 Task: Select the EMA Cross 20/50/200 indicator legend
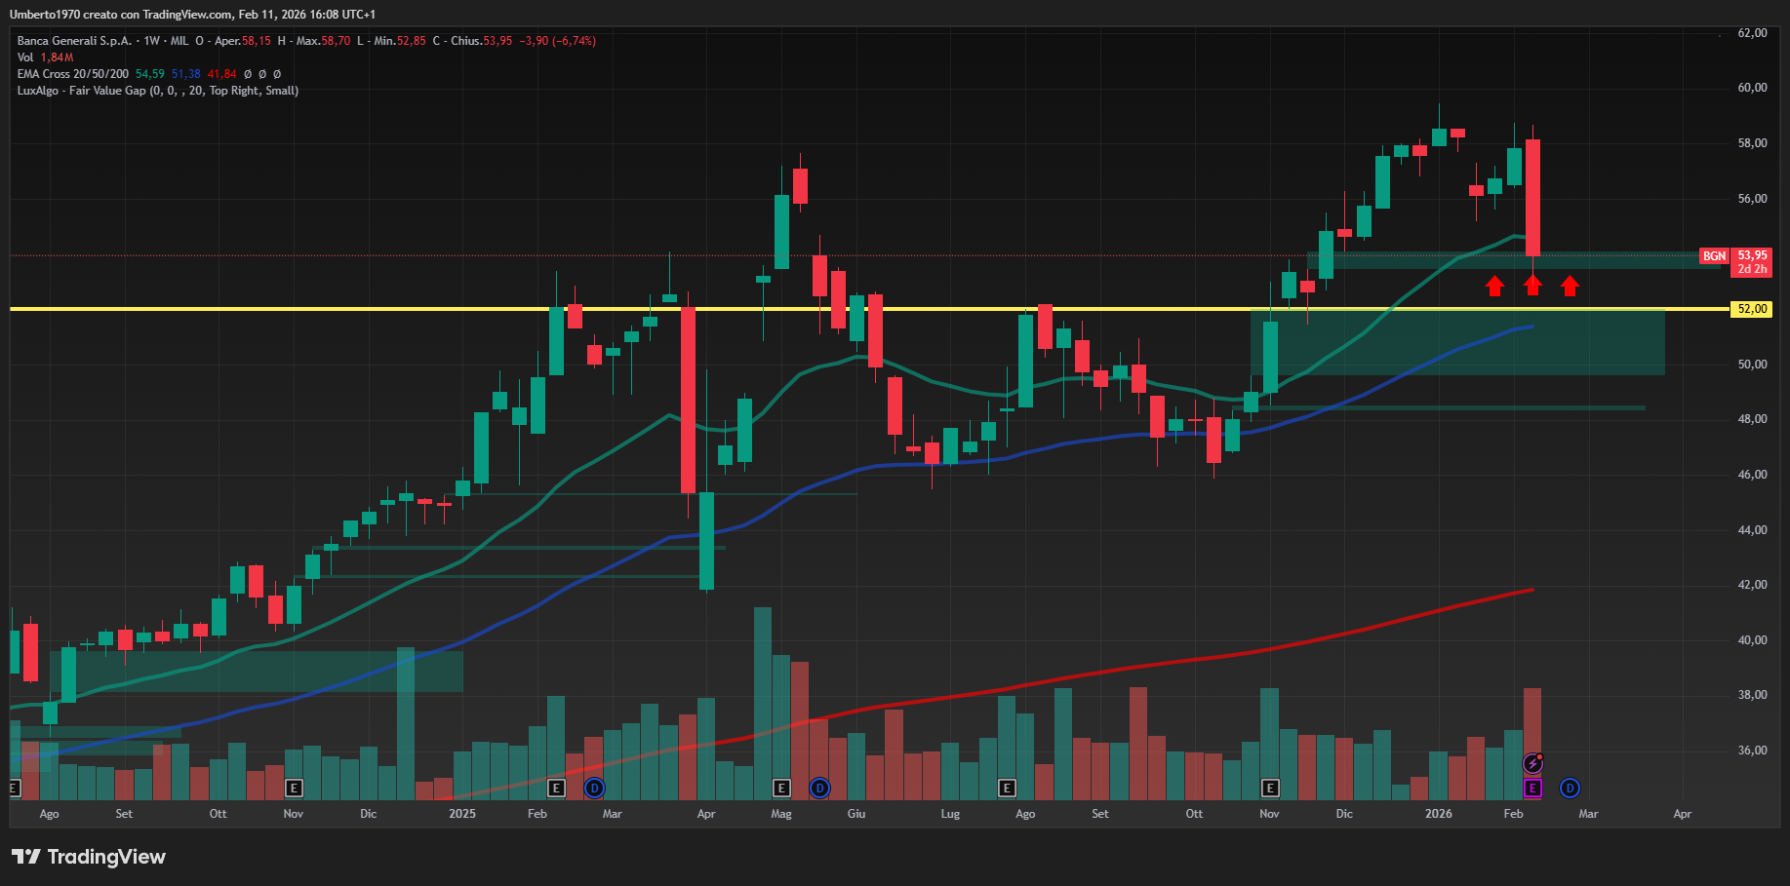click(73, 74)
